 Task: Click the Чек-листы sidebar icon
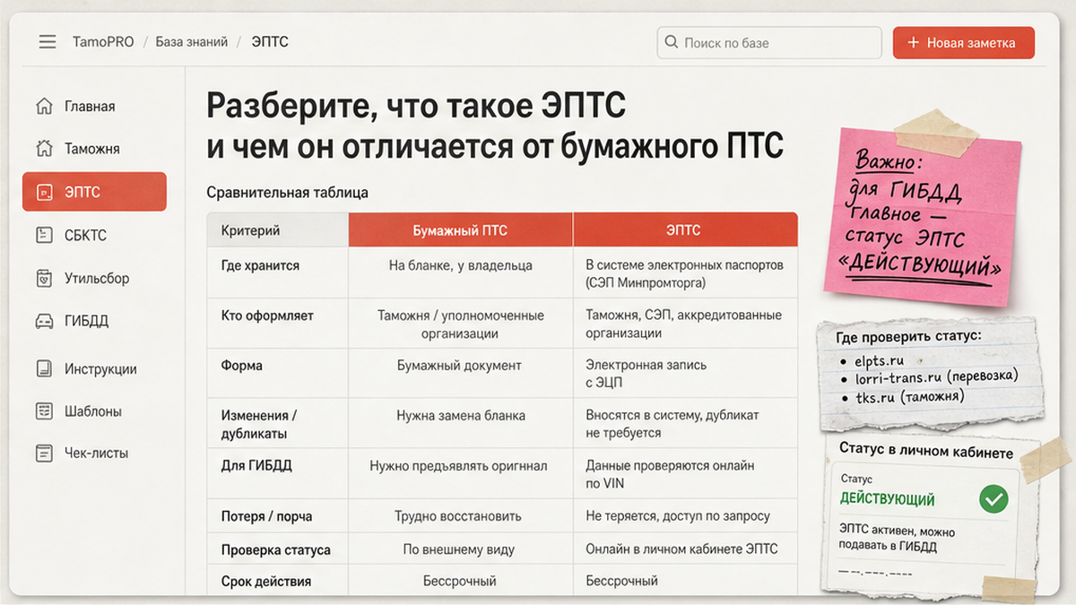click(x=44, y=454)
